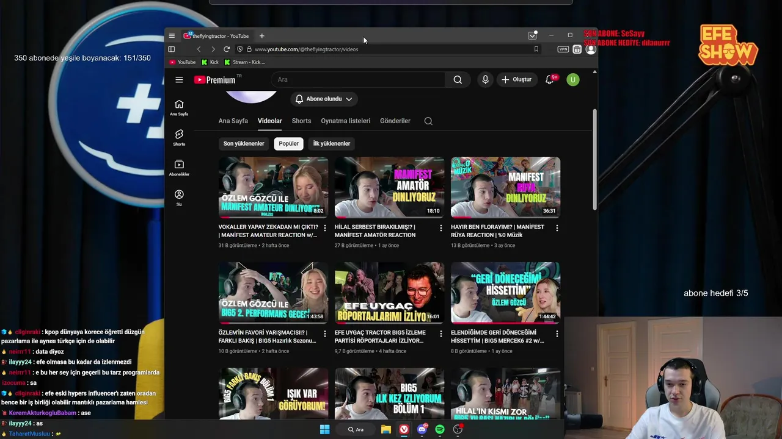The width and height of the screenshot is (782, 439).
Task: Bookmark the page using bookmark icon
Action: pyautogui.click(x=536, y=49)
